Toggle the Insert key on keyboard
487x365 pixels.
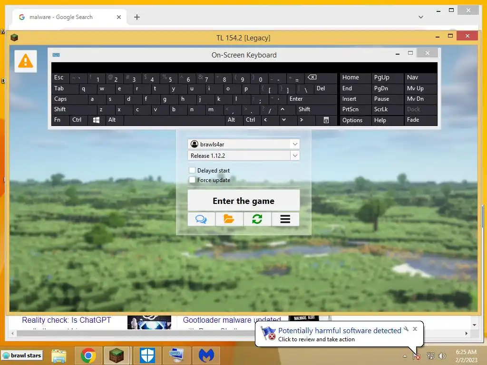coord(355,99)
